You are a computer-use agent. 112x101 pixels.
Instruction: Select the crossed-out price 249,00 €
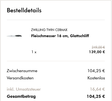(x=98, y=47)
